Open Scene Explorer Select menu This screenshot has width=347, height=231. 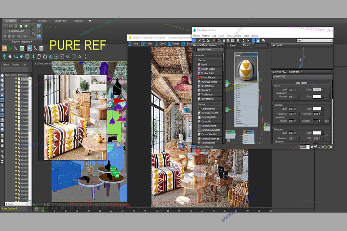[x=6, y=64]
